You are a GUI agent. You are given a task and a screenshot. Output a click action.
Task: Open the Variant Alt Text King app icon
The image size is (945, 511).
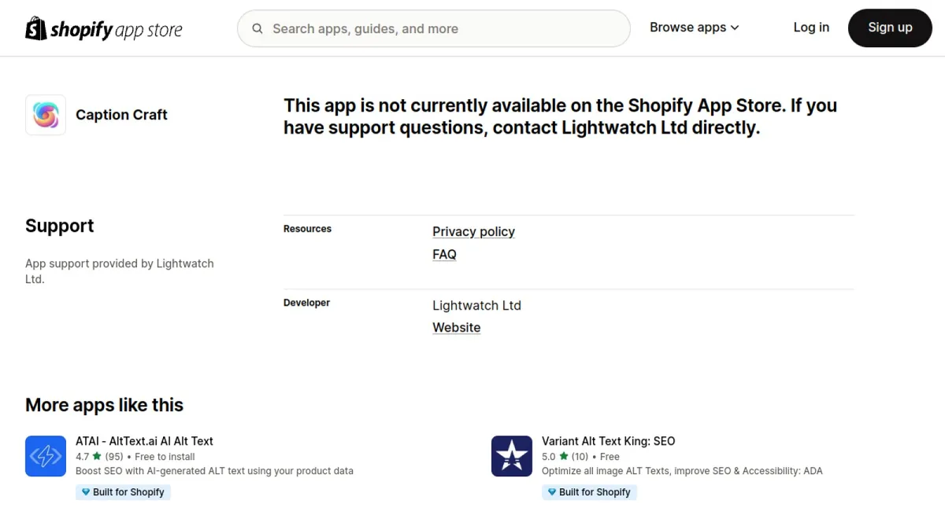512,456
